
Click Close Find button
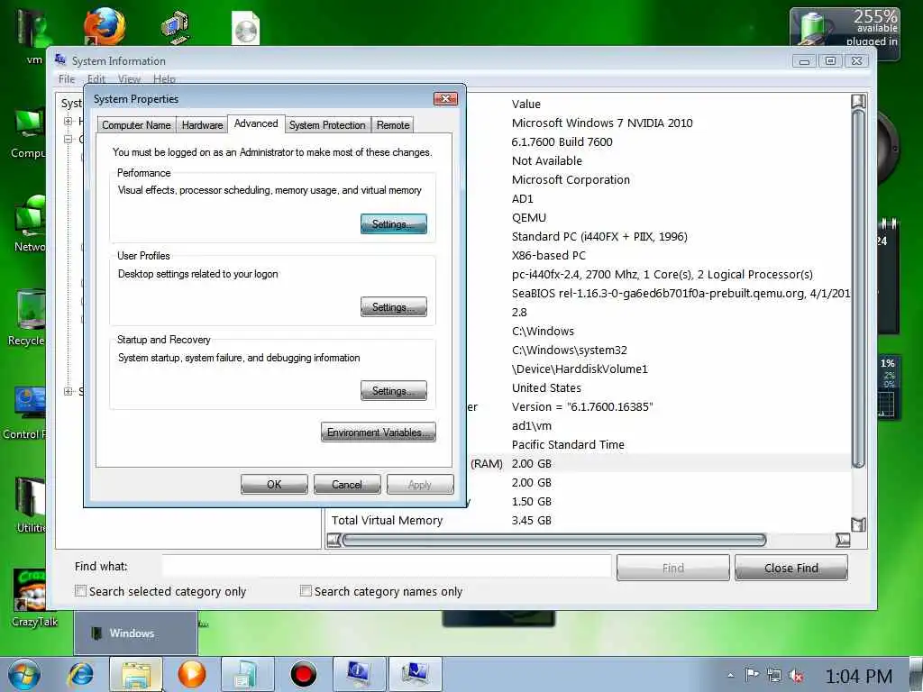tap(791, 568)
